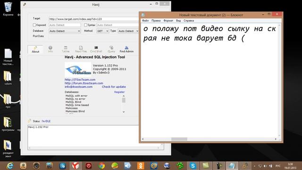The height and width of the screenshot is (170, 302).
Task: Open the Cmd Shell tab in Havij
Action: [96, 49]
